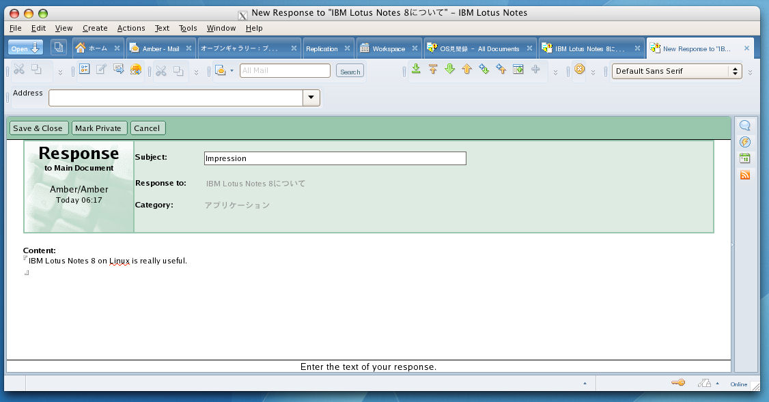Expand the navigation toolbar overflow chevron
This screenshot has height=402, width=769.
555,72
